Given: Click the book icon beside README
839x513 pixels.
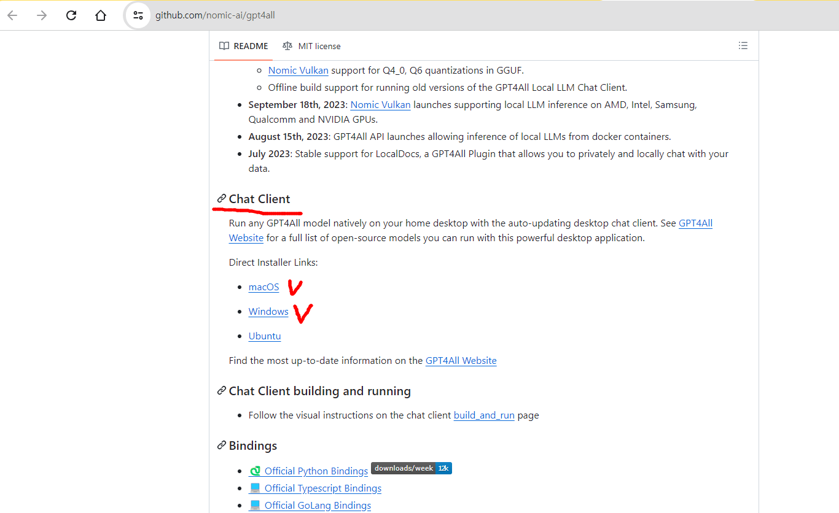Looking at the screenshot, I should point(224,46).
